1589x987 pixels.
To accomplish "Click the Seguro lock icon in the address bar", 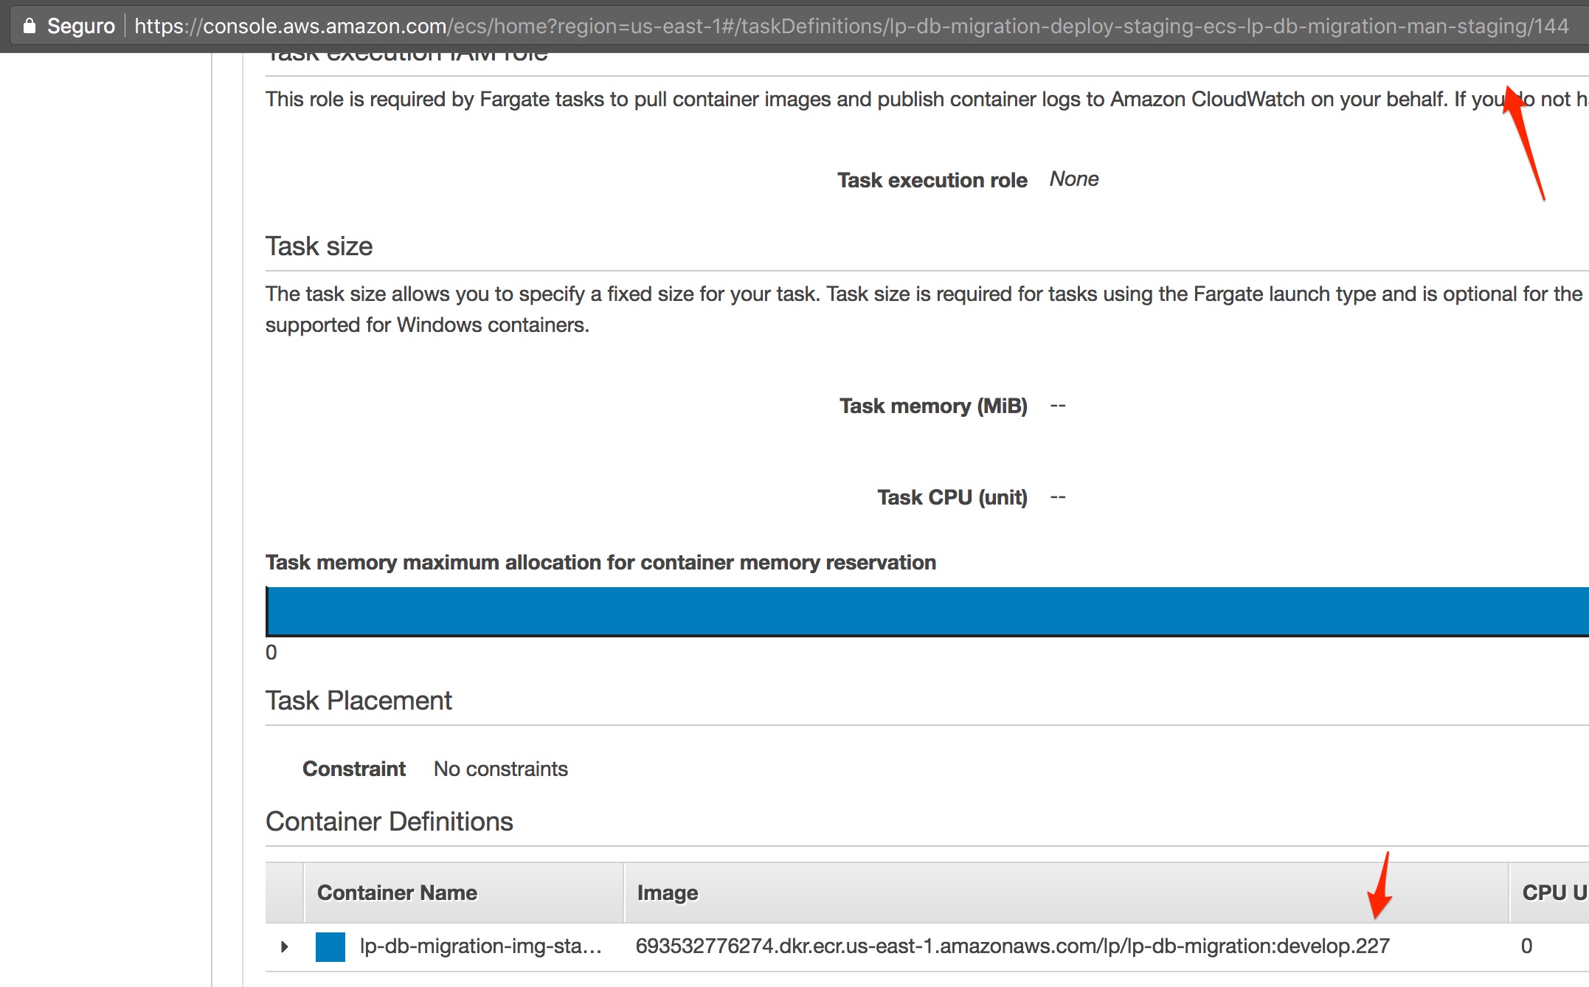I will 30,24.
